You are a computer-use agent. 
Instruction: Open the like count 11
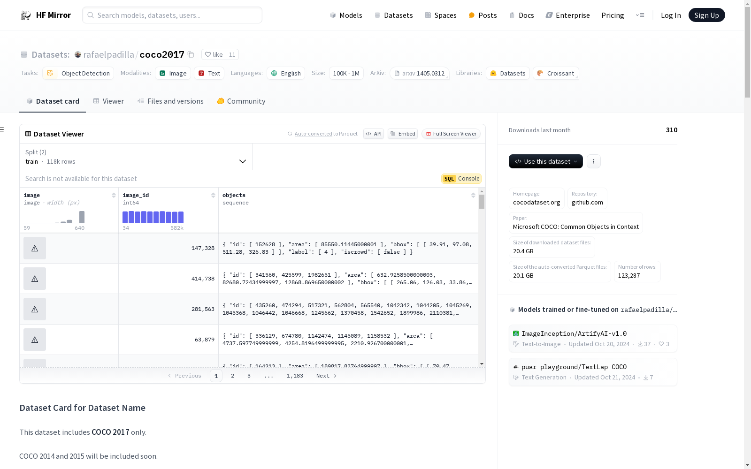point(232,54)
